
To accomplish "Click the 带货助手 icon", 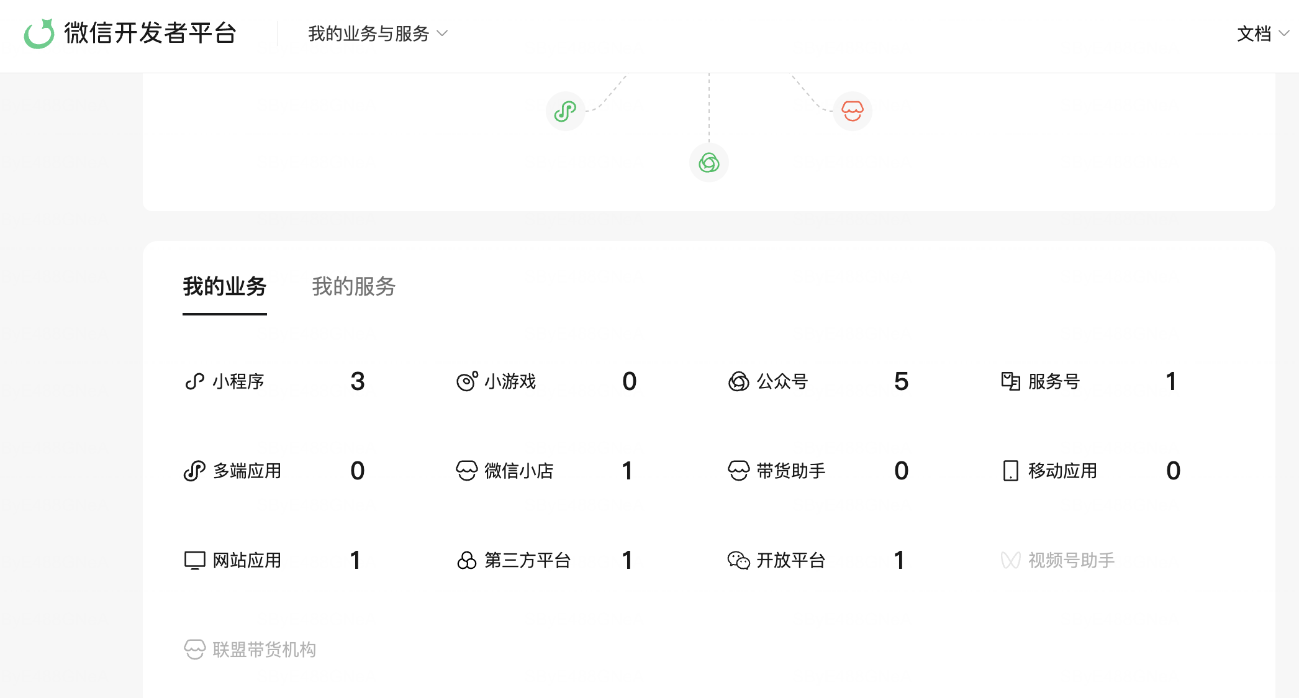I will coord(739,471).
